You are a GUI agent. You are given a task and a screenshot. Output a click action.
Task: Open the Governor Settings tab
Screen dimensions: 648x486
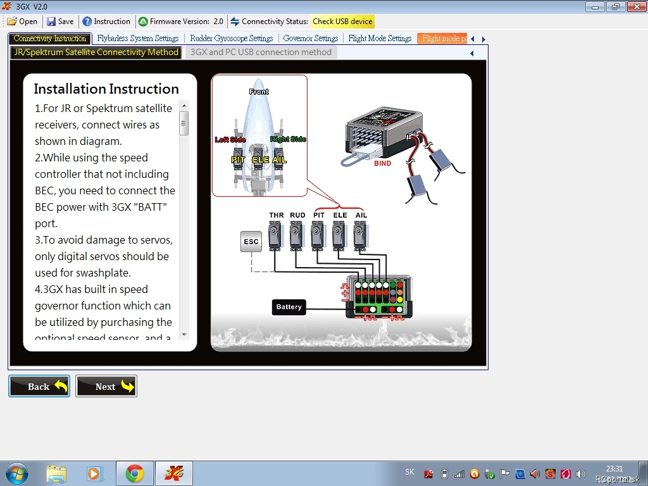click(310, 39)
